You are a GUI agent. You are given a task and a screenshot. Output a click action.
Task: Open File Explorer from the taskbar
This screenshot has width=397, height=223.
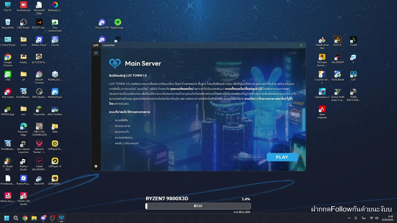tap(34, 218)
